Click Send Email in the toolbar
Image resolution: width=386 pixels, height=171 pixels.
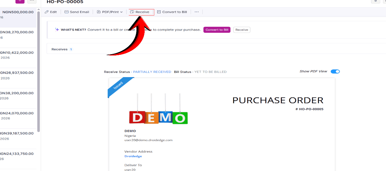(x=77, y=12)
